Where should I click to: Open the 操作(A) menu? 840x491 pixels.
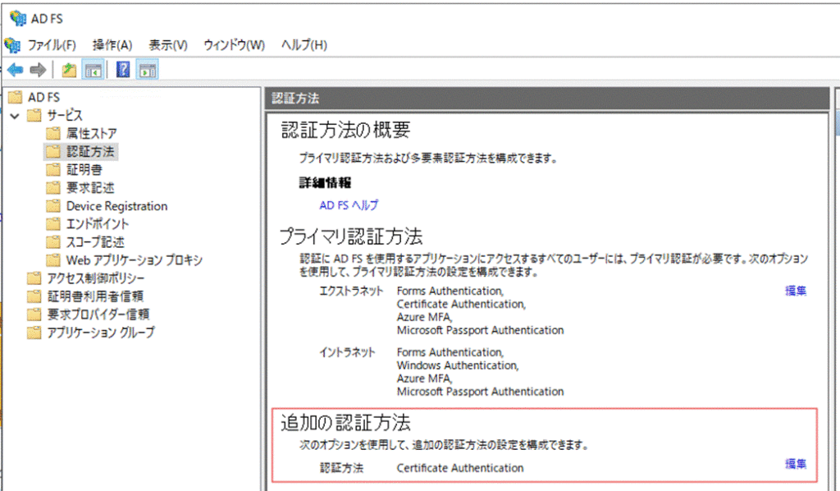point(112,45)
